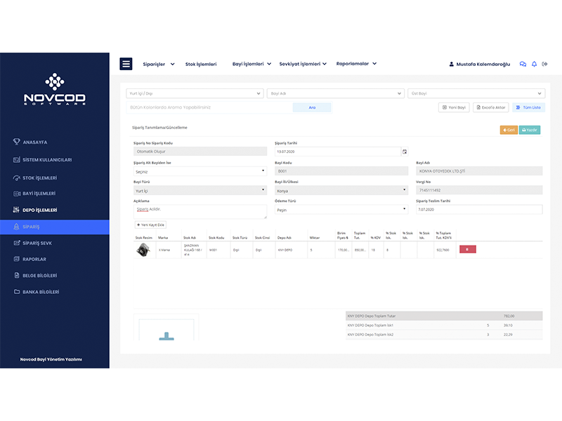
Task: Click the Yeni Kayıt Ekle button
Action: tap(150, 225)
